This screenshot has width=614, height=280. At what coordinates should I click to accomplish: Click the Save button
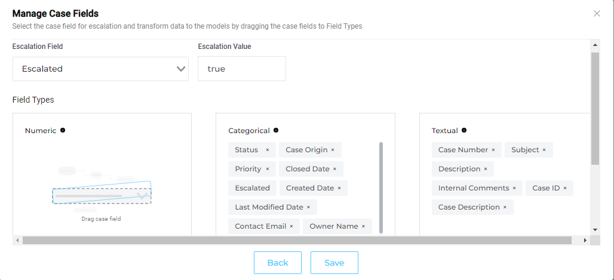tap(334, 263)
